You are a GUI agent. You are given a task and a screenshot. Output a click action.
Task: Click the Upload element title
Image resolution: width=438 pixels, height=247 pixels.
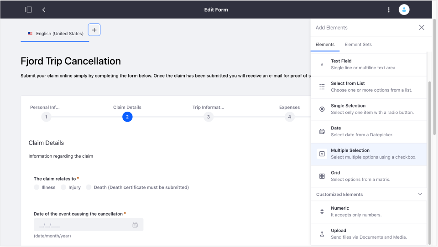tap(338, 230)
